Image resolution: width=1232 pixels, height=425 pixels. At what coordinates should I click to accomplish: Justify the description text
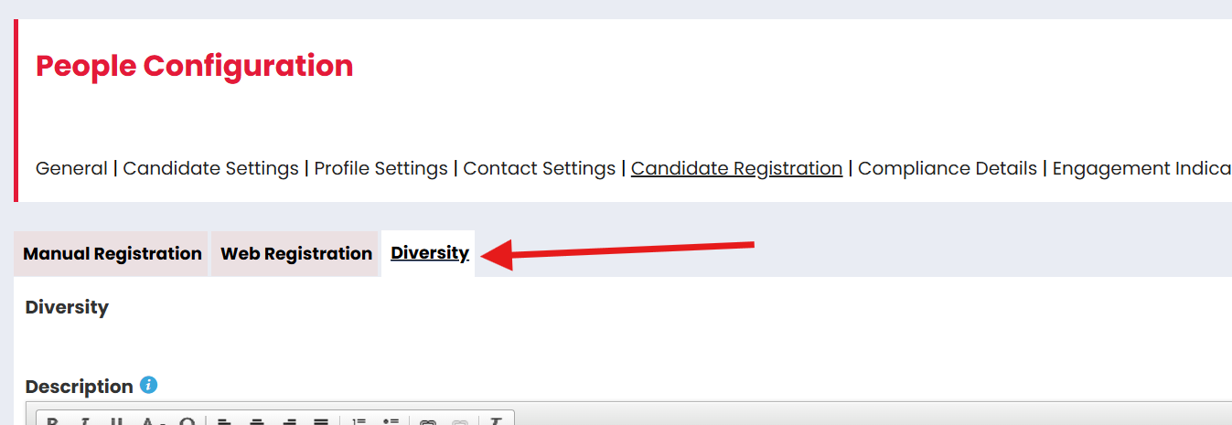coord(321,422)
